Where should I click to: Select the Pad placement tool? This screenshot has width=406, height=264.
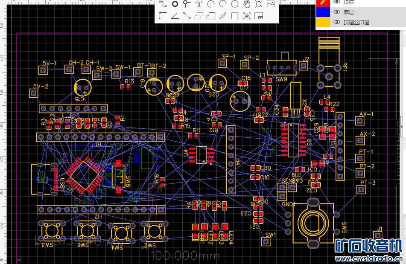[x=175, y=4]
